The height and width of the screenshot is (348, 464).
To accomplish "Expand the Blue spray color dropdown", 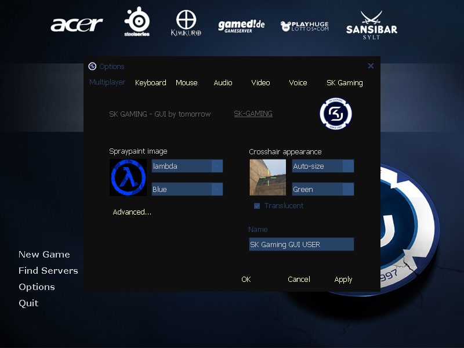I will 187,189.
